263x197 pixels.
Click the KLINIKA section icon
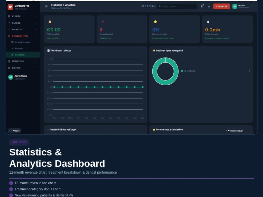click(x=9, y=16)
